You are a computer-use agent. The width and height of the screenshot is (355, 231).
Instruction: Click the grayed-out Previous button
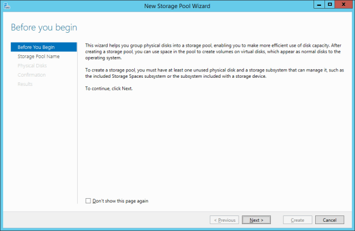click(224, 220)
